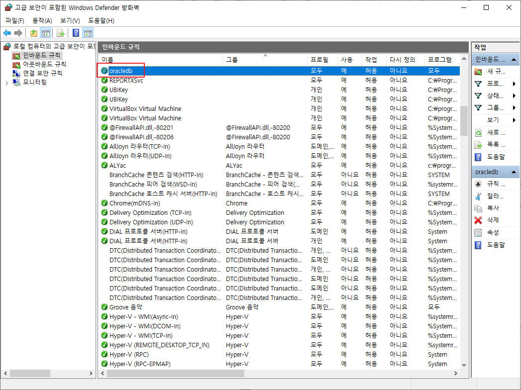The image size is (521, 390).
Task: Click the green check icon beside Chrome(mDNS-In)
Action: (x=104, y=203)
